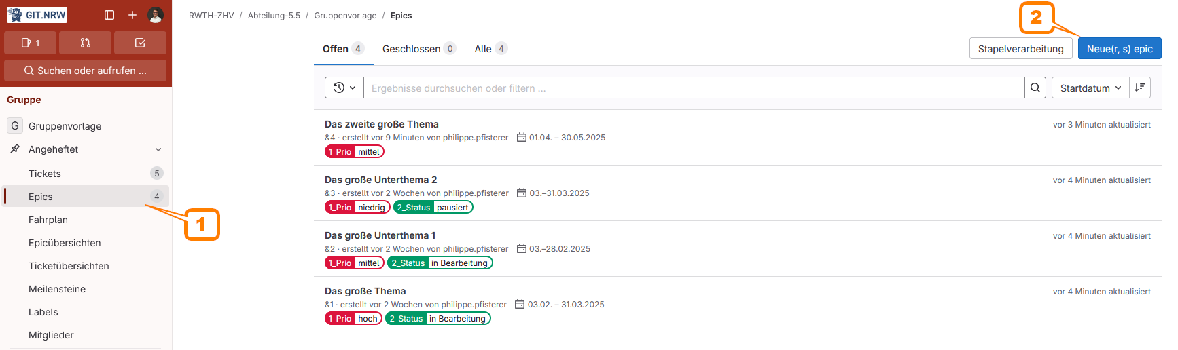Focus the Ergebnisse durchsuchen oder filtern field
This screenshot has height=350, width=1178.
coord(694,87)
